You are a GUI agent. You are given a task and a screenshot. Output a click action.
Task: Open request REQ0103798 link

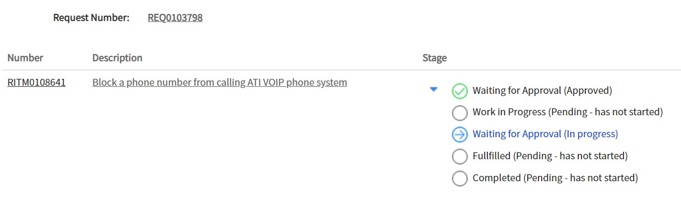point(175,18)
